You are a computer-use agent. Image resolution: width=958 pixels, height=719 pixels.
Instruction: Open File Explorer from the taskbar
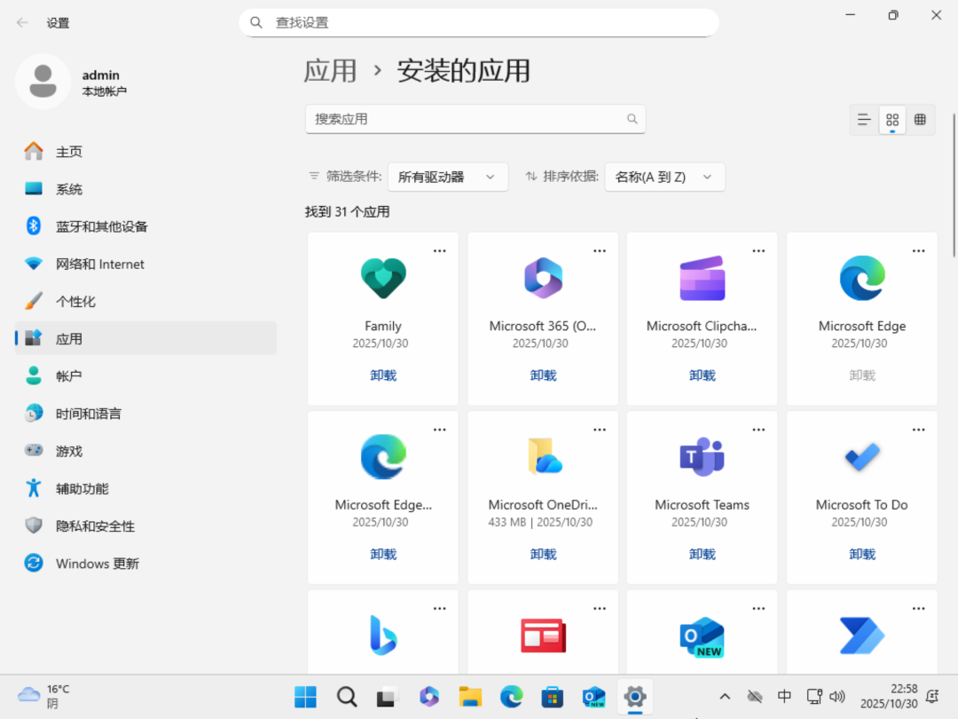[x=470, y=697]
